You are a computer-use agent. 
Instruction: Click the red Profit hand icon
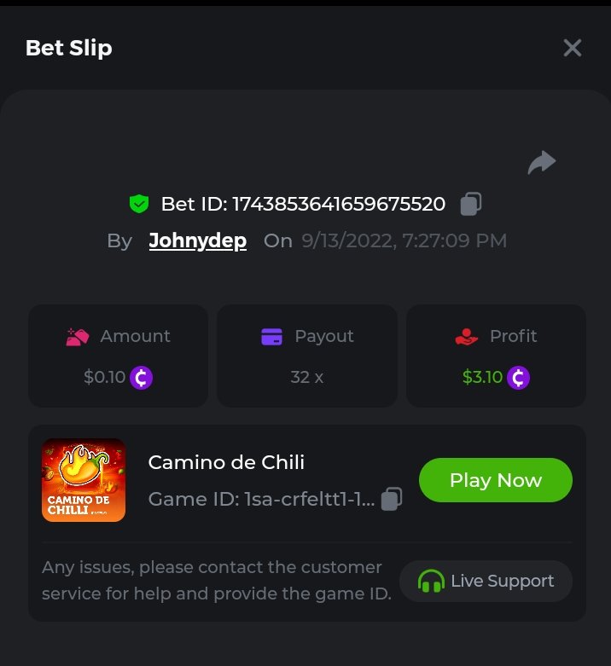(466, 337)
